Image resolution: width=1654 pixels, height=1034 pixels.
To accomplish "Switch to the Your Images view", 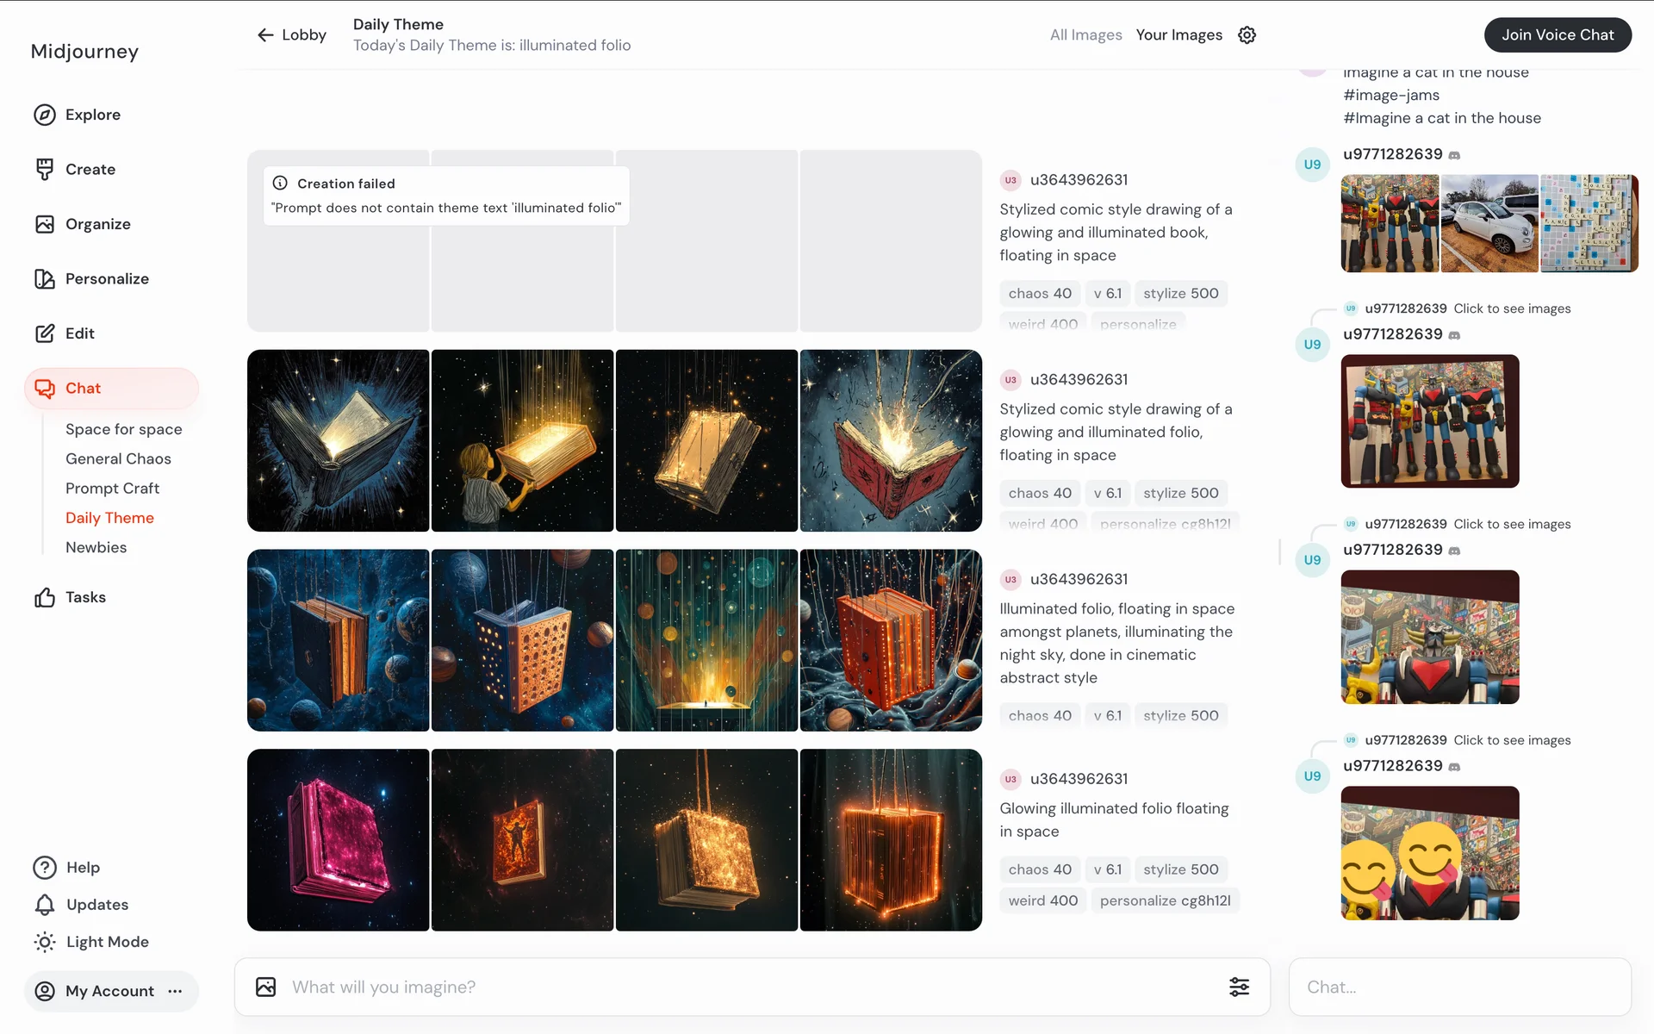I will [x=1178, y=35].
